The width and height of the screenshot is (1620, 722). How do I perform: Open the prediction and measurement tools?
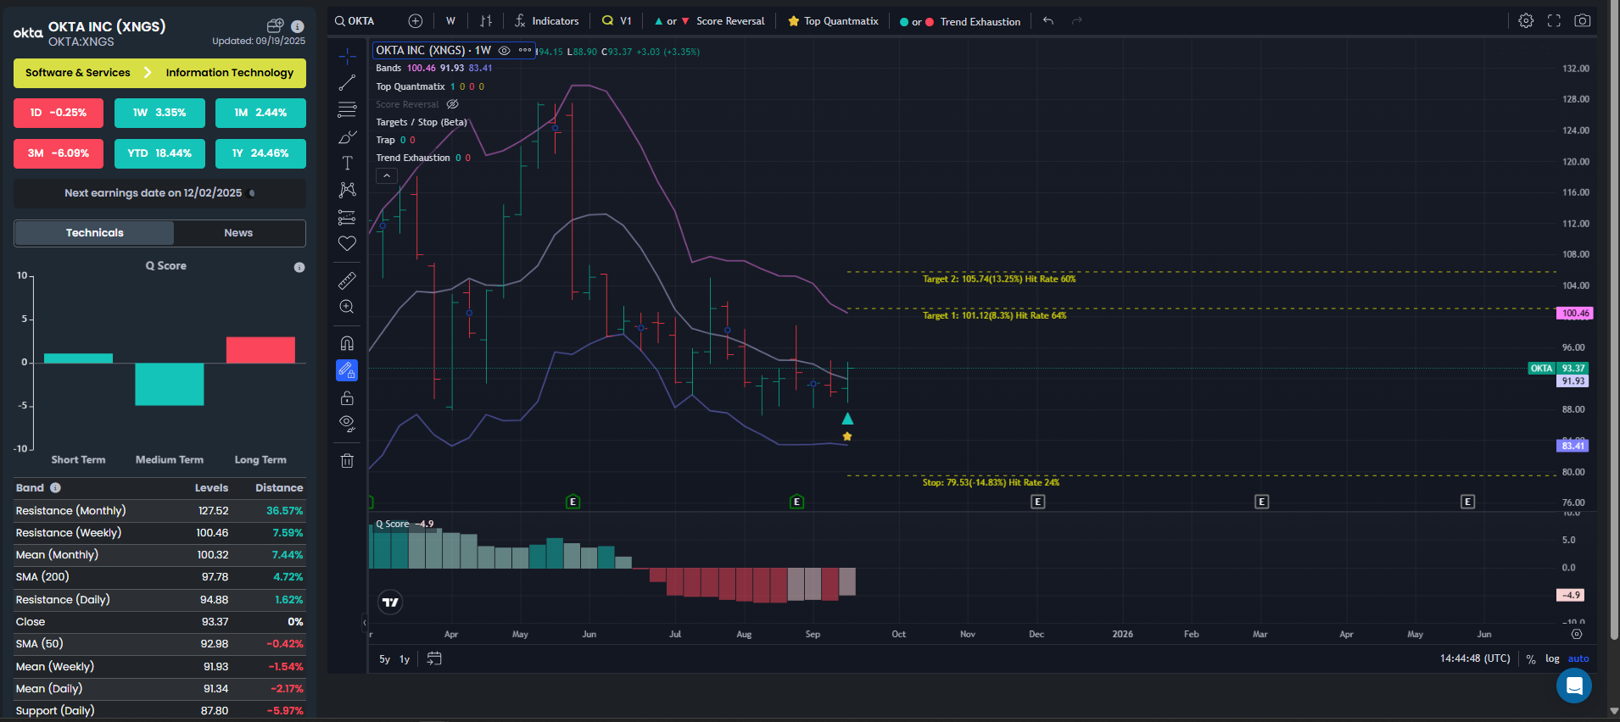tap(347, 217)
